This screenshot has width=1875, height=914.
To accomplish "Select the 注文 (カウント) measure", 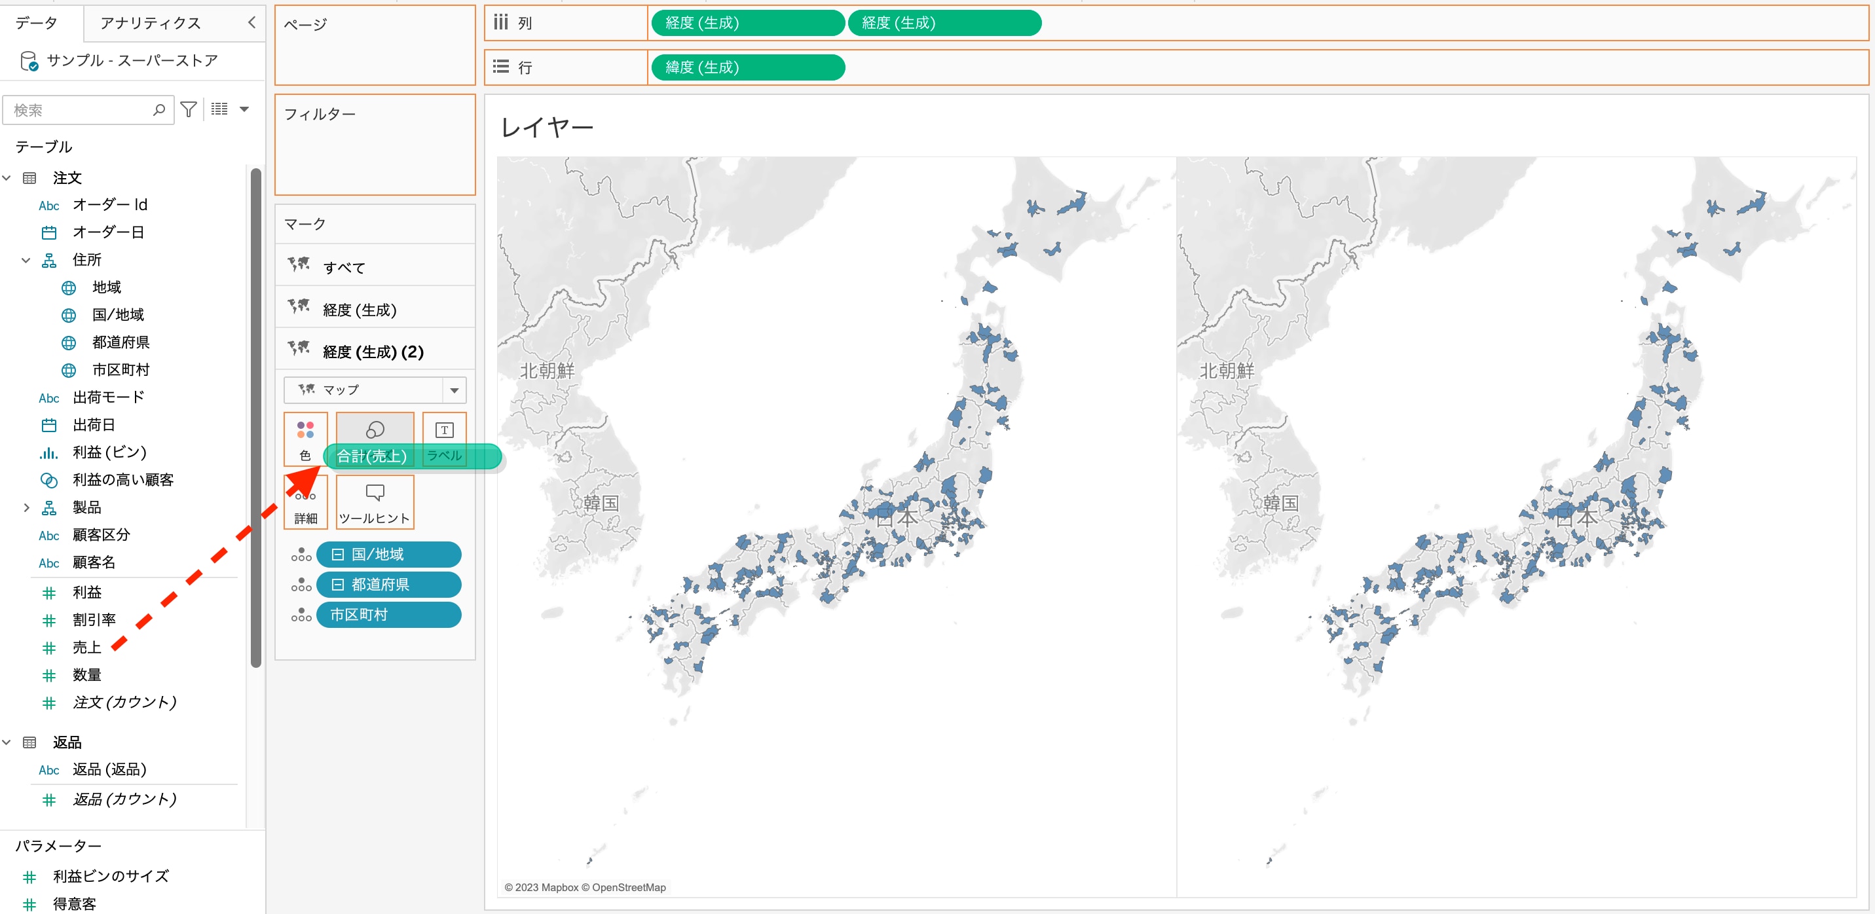I will pos(124,703).
